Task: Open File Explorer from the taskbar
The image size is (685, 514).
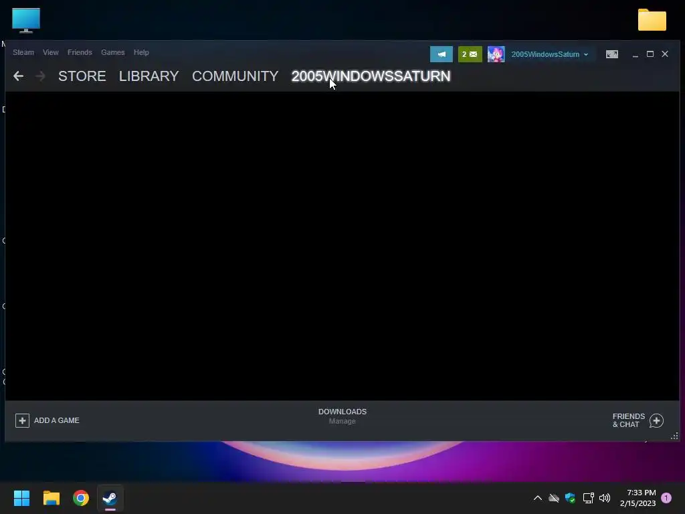Action: [51, 498]
